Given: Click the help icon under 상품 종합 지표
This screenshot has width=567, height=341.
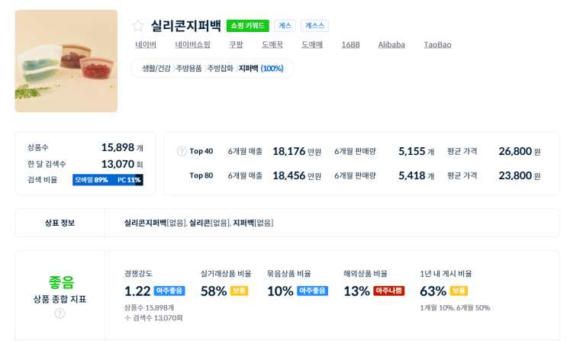Looking at the screenshot, I should [60, 313].
